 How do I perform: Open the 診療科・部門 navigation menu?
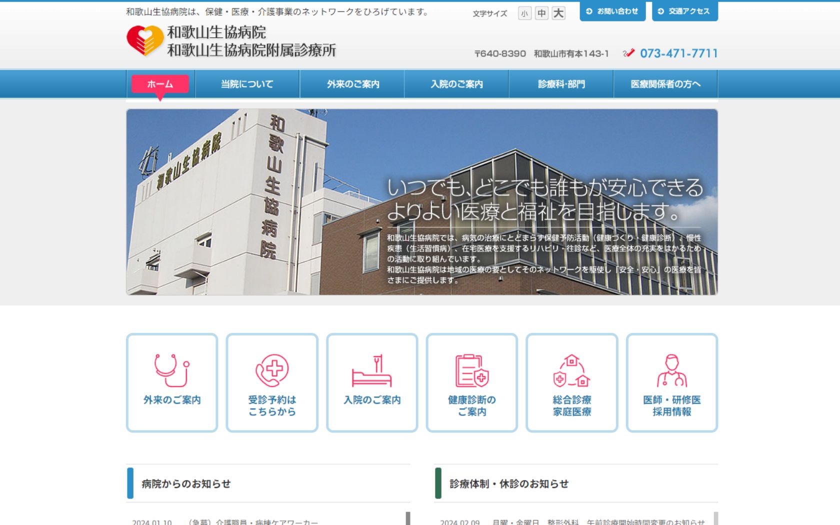[561, 84]
